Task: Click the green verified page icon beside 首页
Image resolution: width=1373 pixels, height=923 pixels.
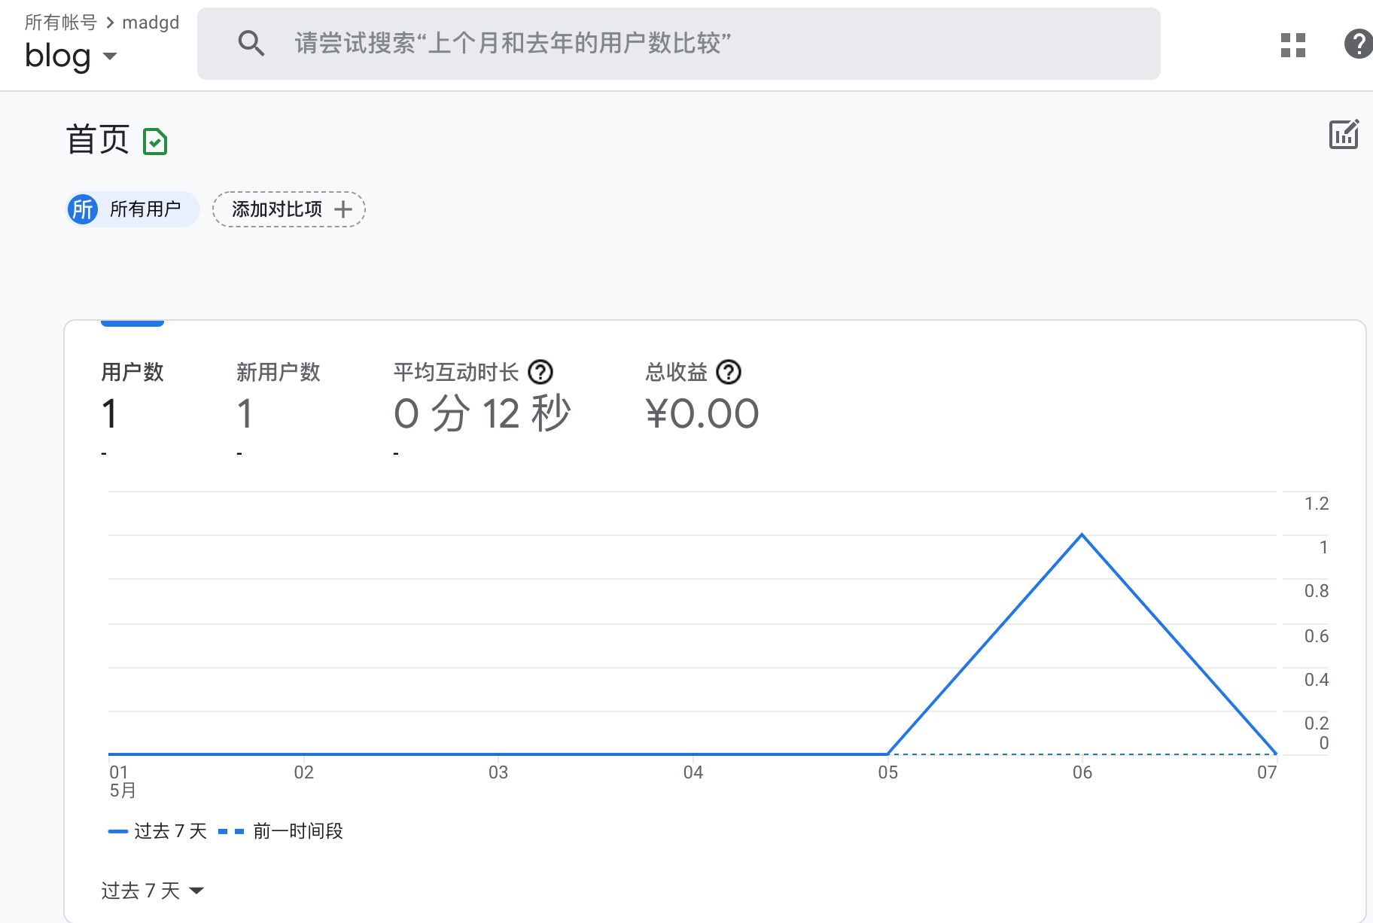Action: (155, 142)
